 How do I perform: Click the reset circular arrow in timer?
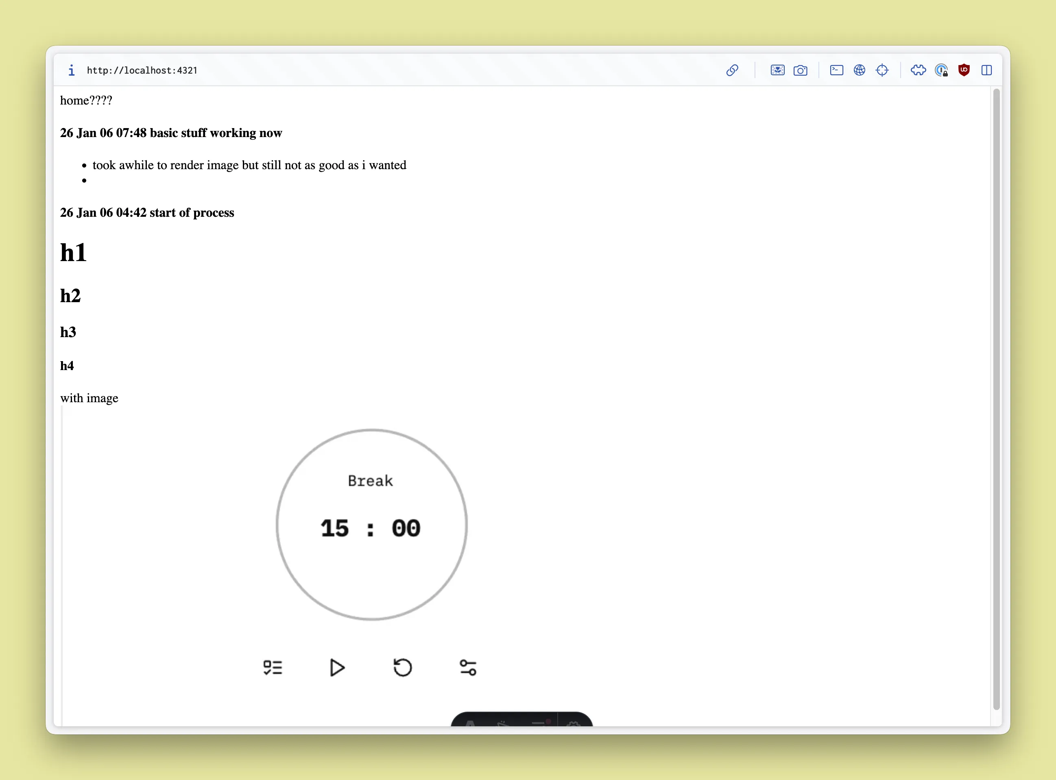(x=402, y=667)
